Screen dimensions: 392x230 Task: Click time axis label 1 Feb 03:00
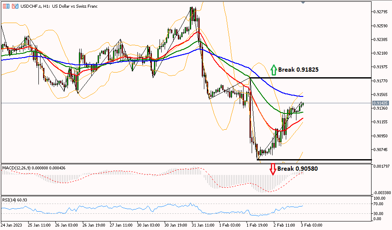pyautogui.click(x=230, y=225)
